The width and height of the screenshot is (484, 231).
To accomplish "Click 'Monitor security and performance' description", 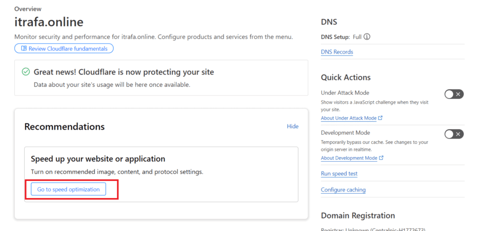I will (x=154, y=37).
